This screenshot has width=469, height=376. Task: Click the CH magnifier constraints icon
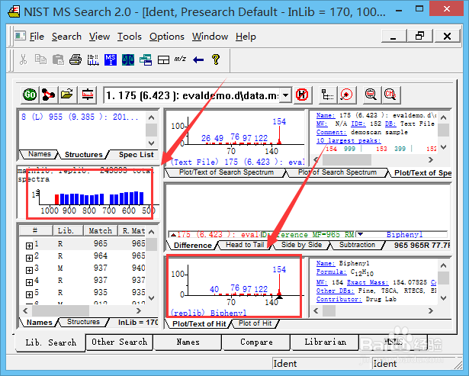coord(390,95)
